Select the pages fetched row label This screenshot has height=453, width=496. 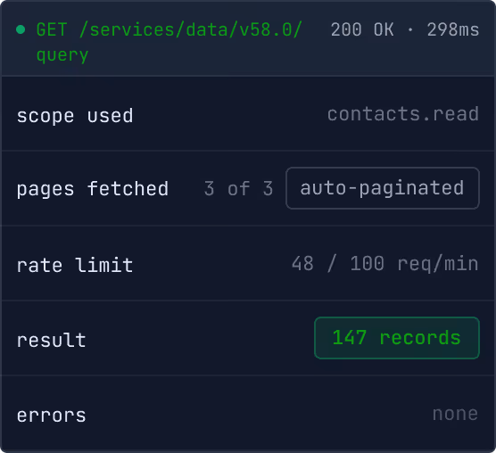[x=93, y=189]
